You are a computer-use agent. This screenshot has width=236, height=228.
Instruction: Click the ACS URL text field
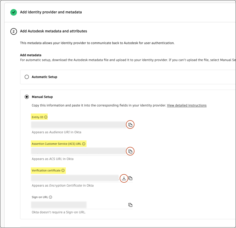click(x=78, y=151)
